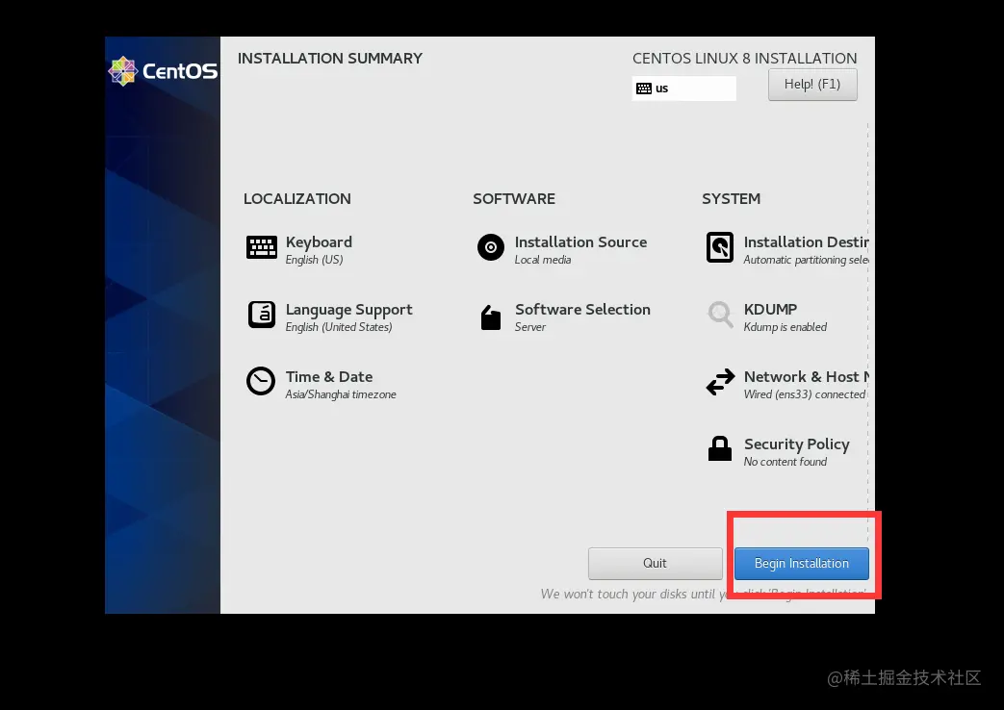Open the Time & Date label

(329, 376)
